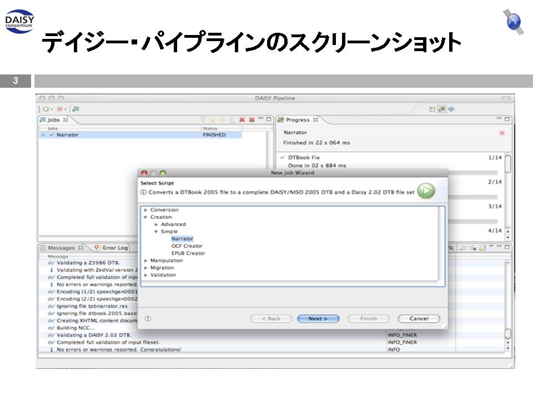Click the Status column header

pyautogui.click(x=222, y=128)
